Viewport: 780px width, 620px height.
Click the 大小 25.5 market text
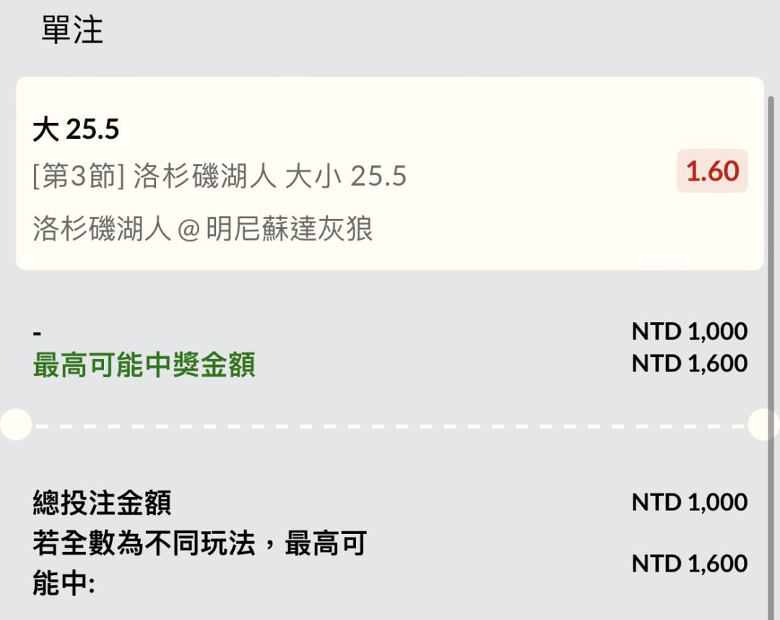[345, 176]
